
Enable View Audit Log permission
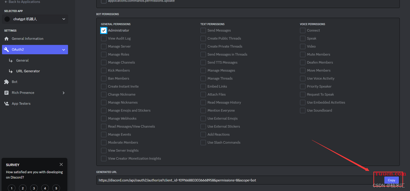tap(104, 38)
